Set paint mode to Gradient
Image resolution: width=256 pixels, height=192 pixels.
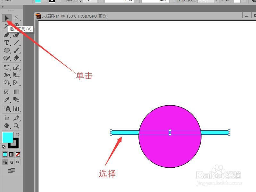12,154
